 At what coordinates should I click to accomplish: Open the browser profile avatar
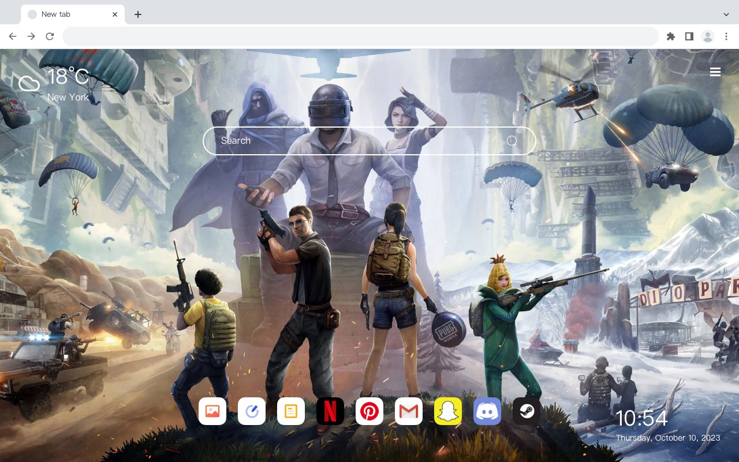(x=708, y=36)
